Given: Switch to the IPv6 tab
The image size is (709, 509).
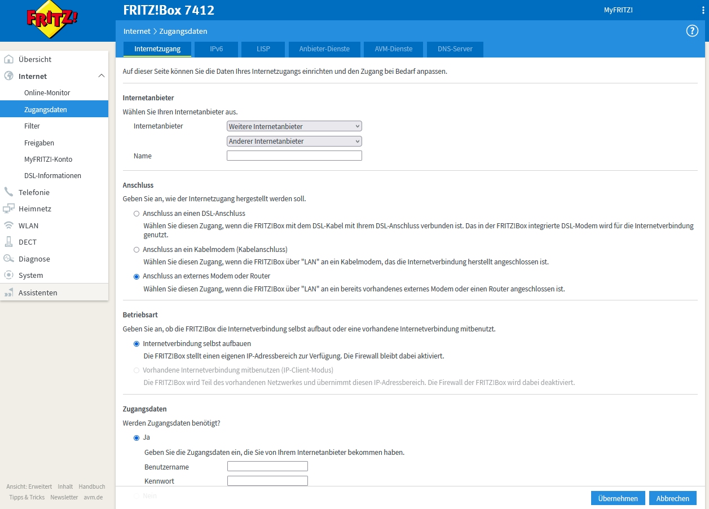Looking at the screenshot, I should pos(217,49).
